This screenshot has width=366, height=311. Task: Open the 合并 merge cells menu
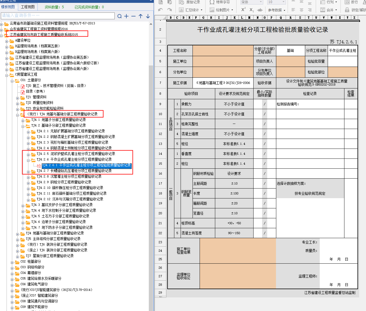(329, 10)
